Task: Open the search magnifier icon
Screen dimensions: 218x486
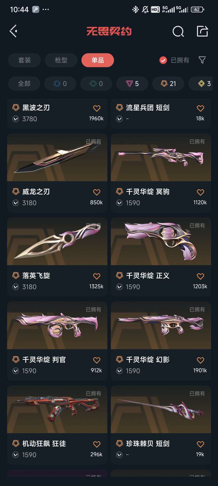Action: (178, 31)
